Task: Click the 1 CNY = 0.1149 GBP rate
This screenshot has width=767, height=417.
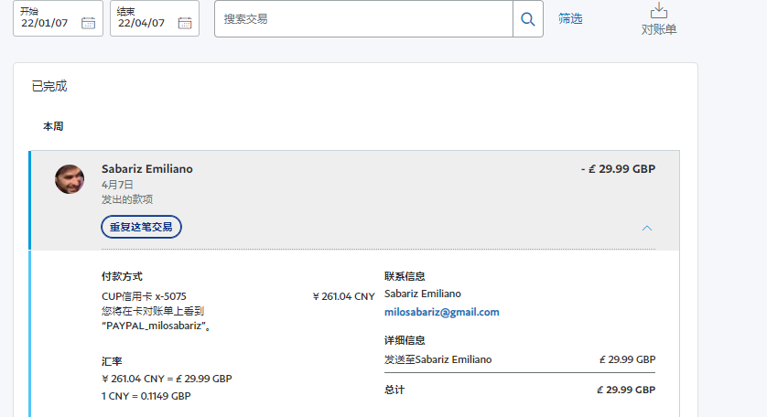Action: pos(146,396)
